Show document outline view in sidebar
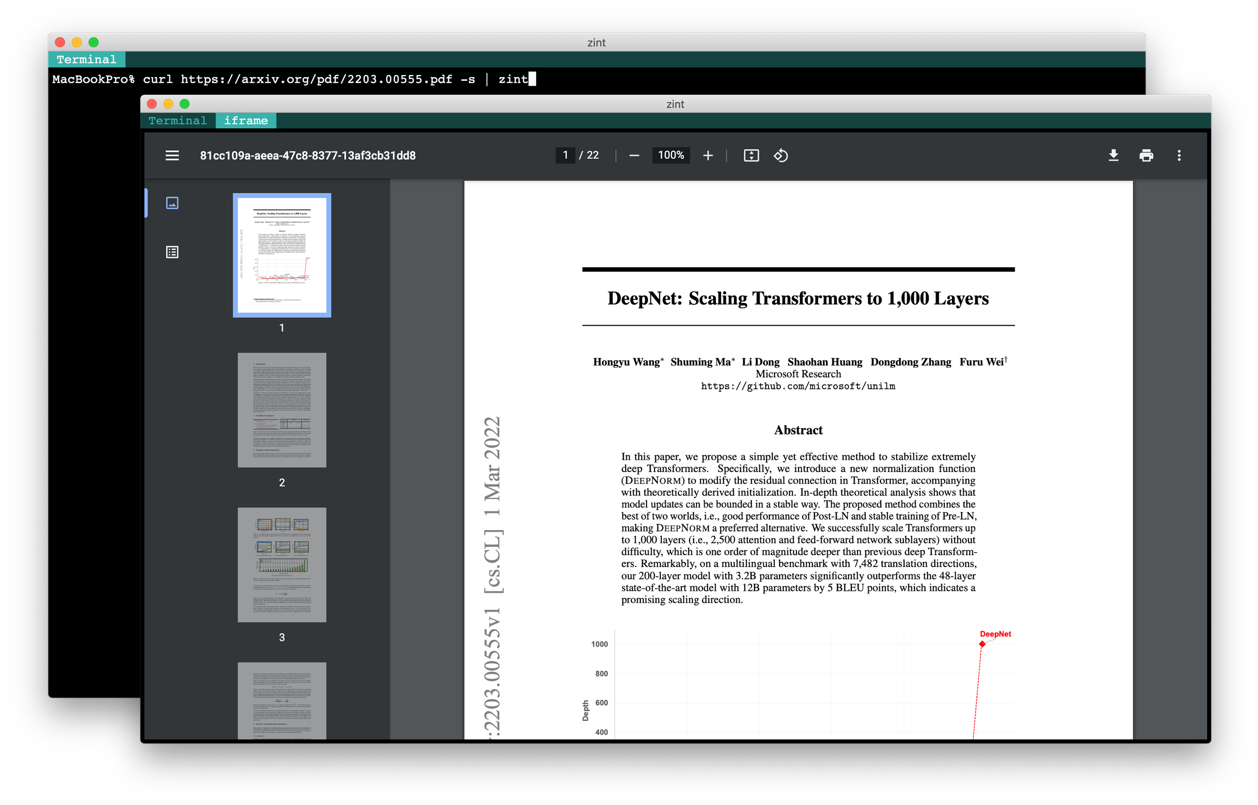The height and width of the screenshot is (805, 1258). pos(172,252)
